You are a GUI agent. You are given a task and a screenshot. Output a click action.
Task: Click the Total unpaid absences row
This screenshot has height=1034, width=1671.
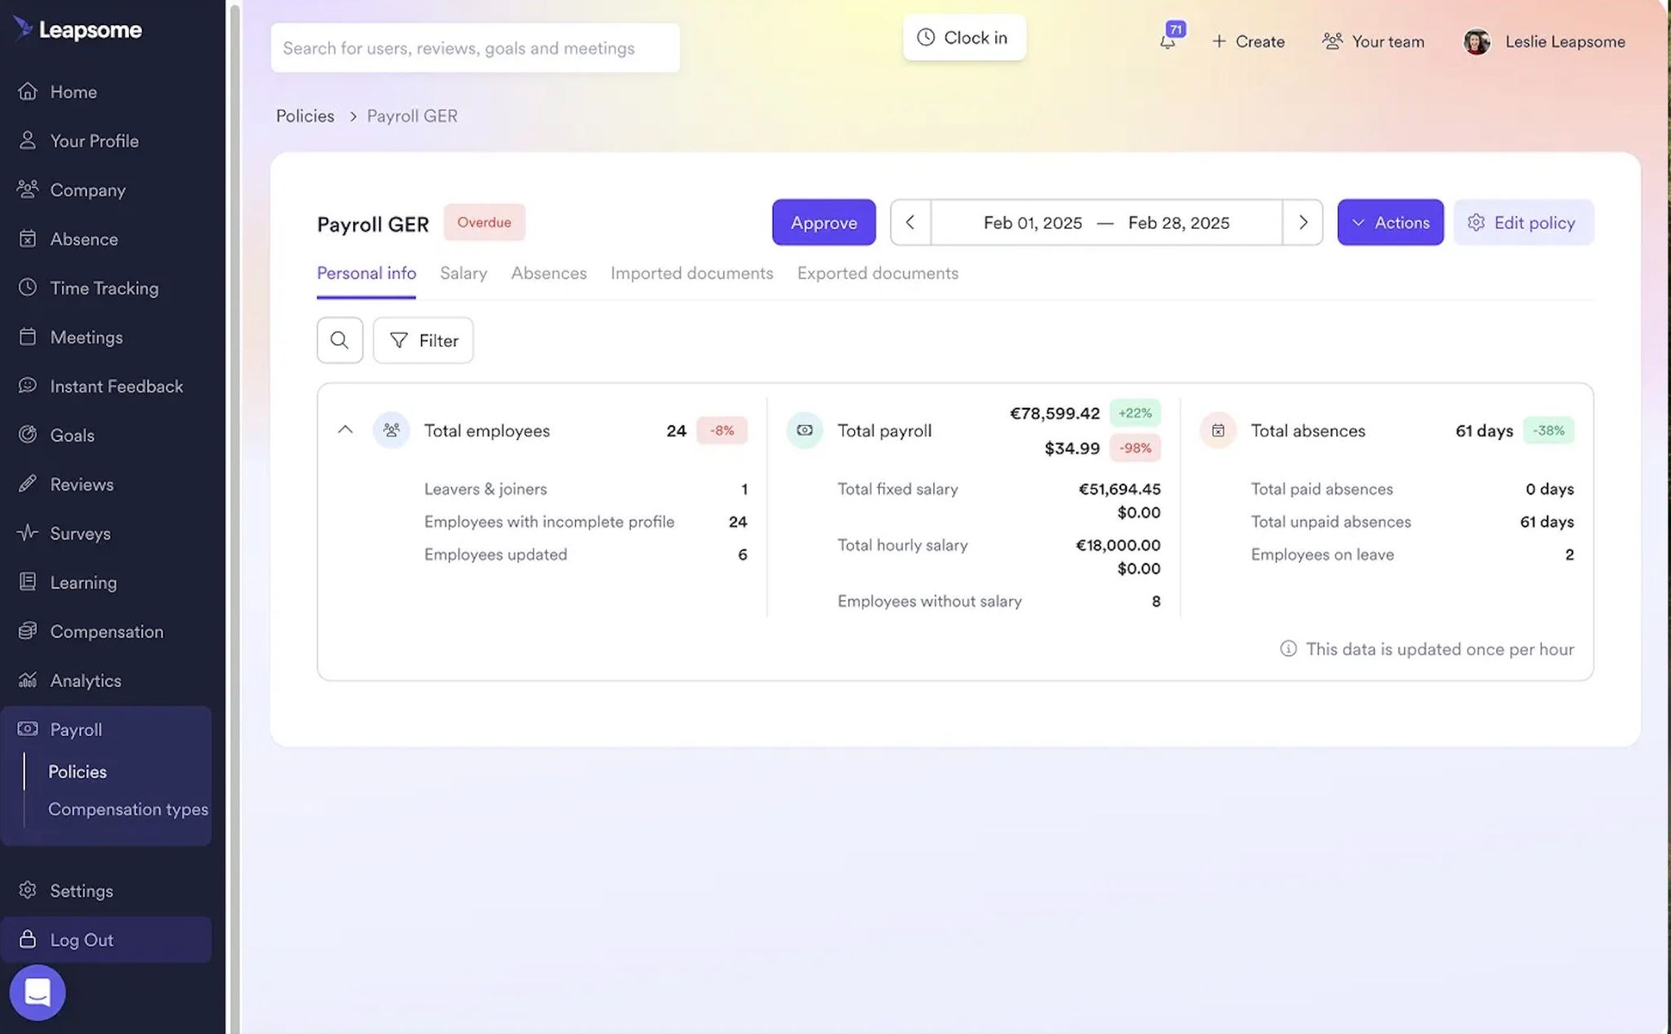[1412, 521]
